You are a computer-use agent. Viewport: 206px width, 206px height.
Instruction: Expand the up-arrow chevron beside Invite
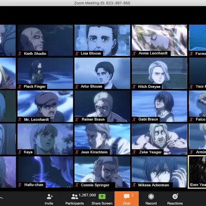(1, 198)
